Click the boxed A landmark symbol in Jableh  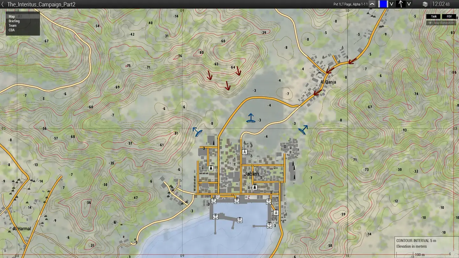[x=245, y=152]
